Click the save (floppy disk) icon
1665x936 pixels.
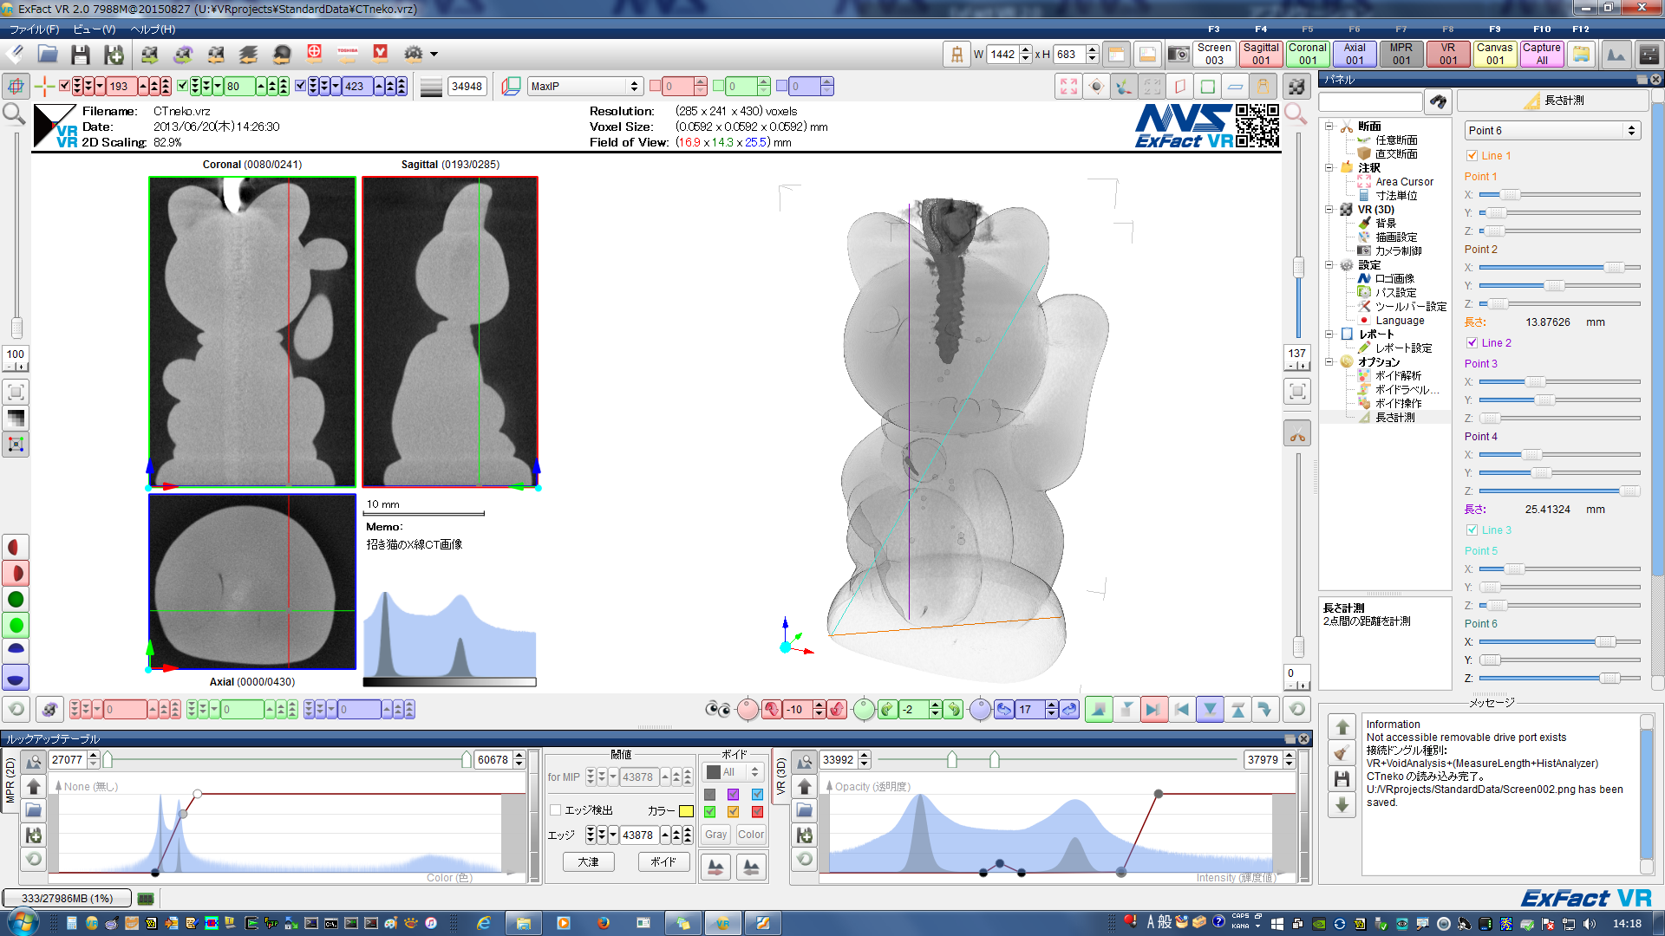(x=81, y=55)
